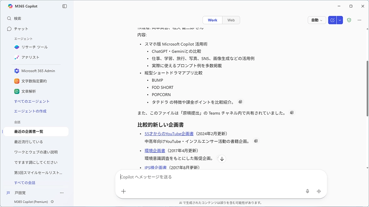The width and height of the screenshot is (369, 207).
Task: Open the more options beside 戸田覚
Action: (62, 193)
